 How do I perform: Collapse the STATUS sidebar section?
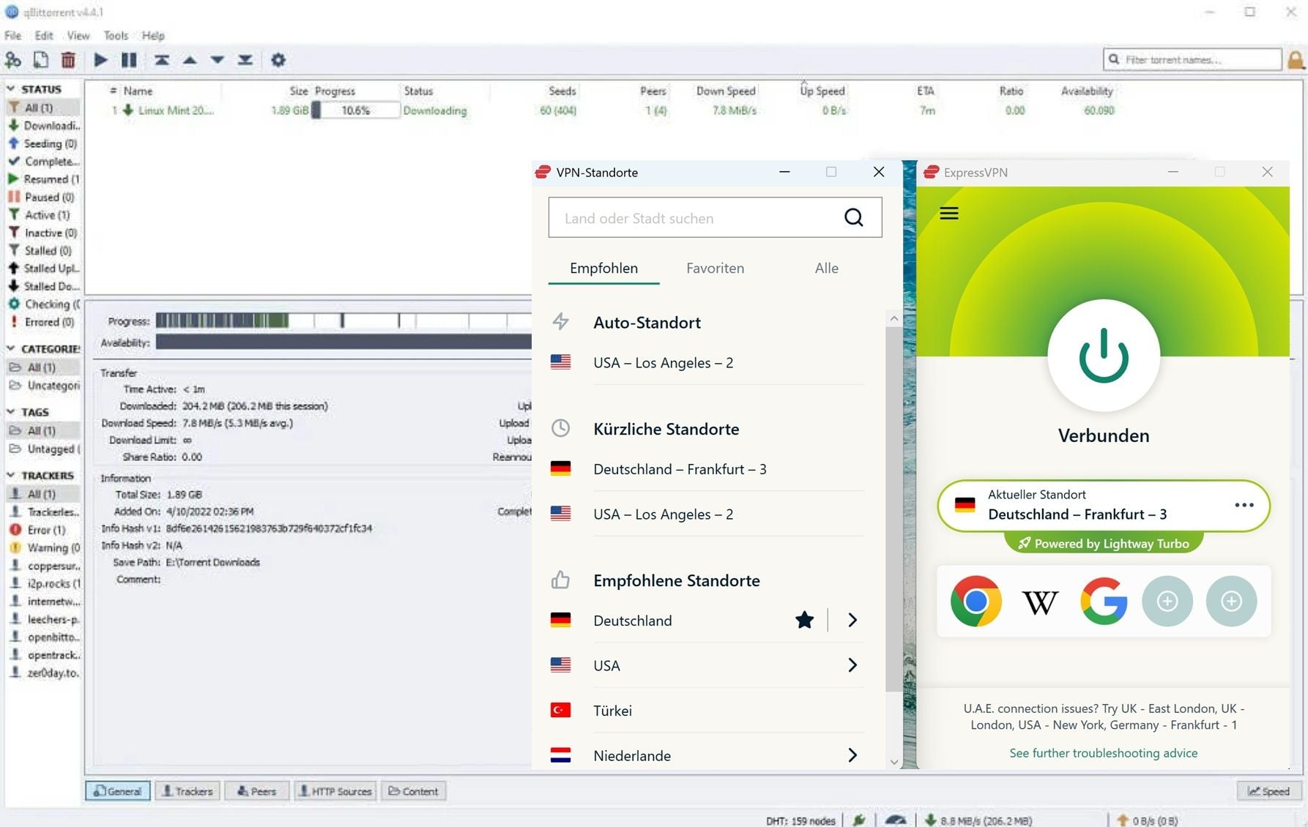(x=11, y=89)
